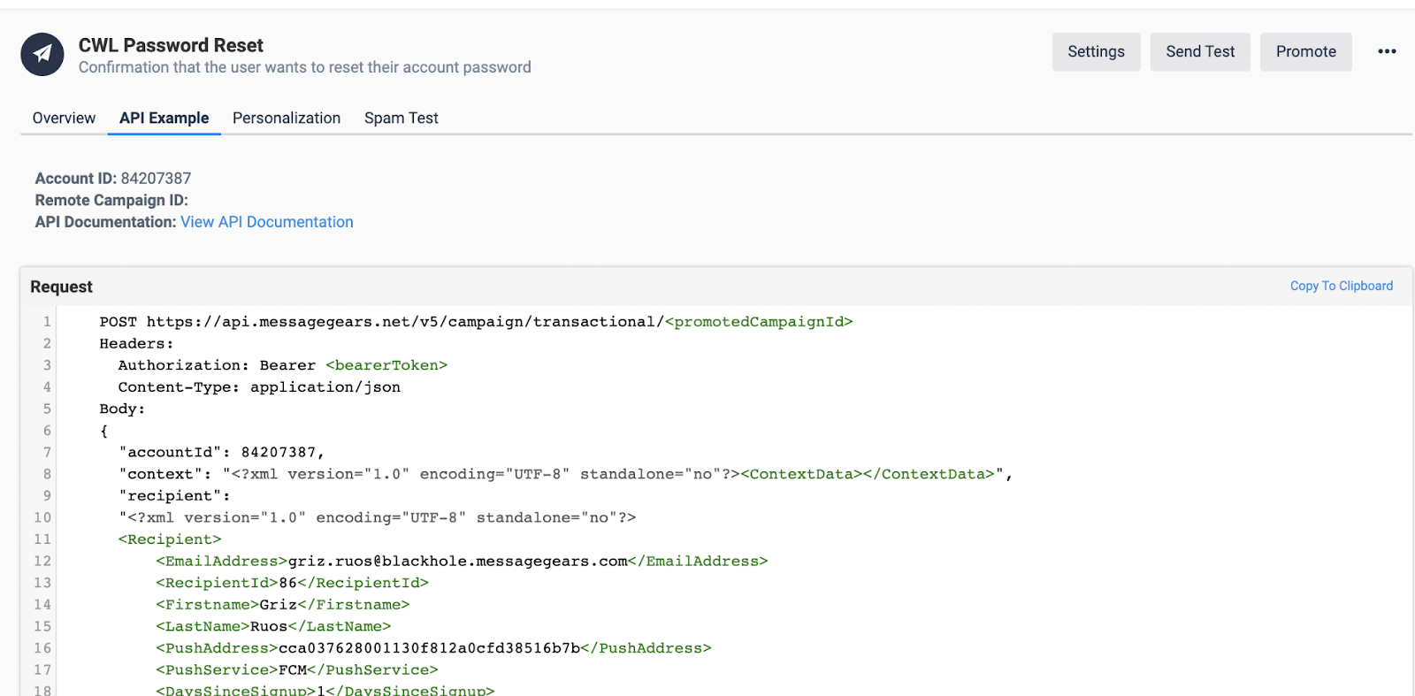The image size is (1415, 696).
Task: Open the three-dot more options menu
Action: [1387, 51]
